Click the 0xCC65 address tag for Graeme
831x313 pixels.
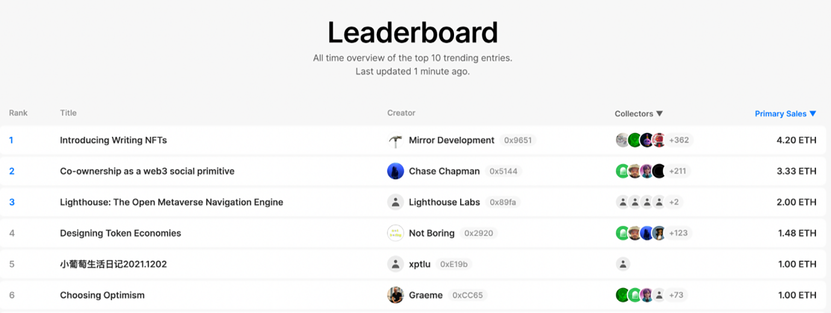pyautogui.click(x=467, y=296)
